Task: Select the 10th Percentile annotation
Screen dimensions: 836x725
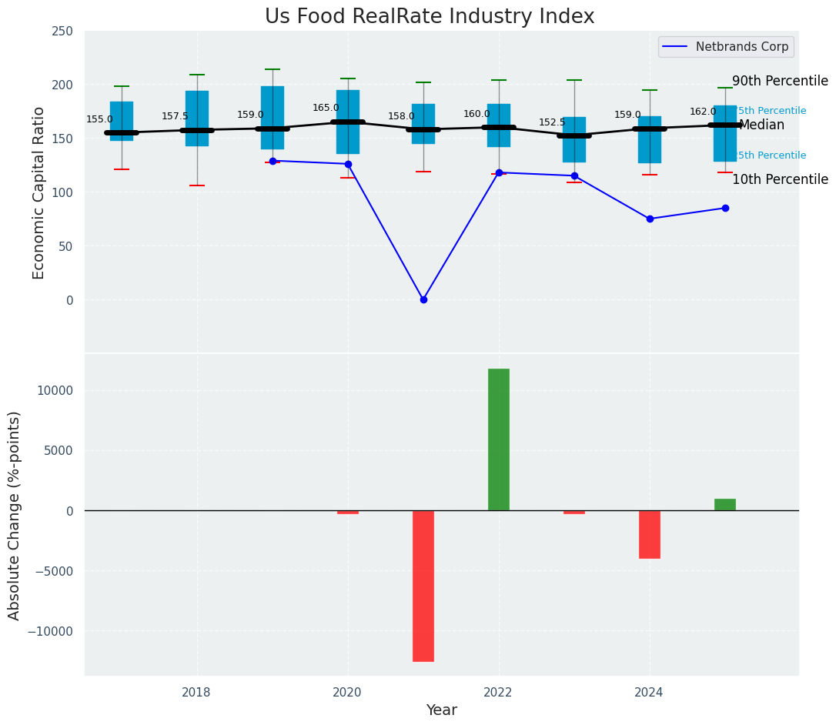Action: 780,180
